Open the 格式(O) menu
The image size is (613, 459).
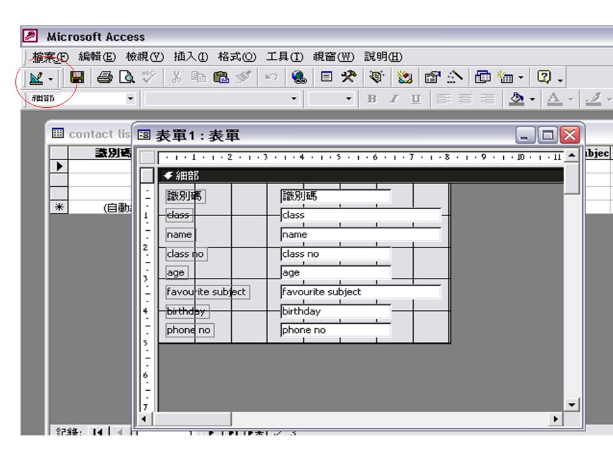coord(237,57)
